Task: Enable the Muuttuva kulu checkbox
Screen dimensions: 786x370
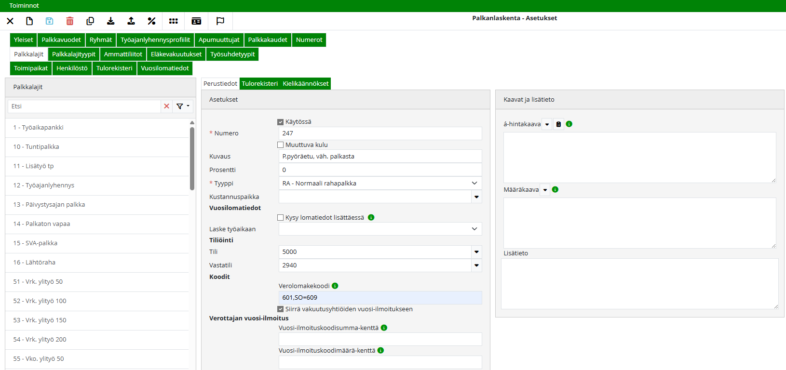Action: click(x=281, y=145)
